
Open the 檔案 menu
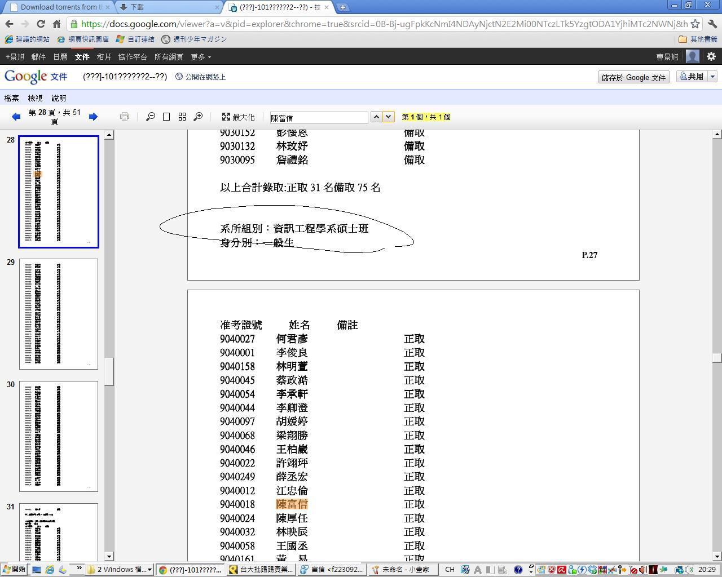coord(12,98)
